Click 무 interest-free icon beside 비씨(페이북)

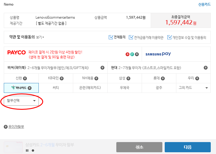point(102,68)
